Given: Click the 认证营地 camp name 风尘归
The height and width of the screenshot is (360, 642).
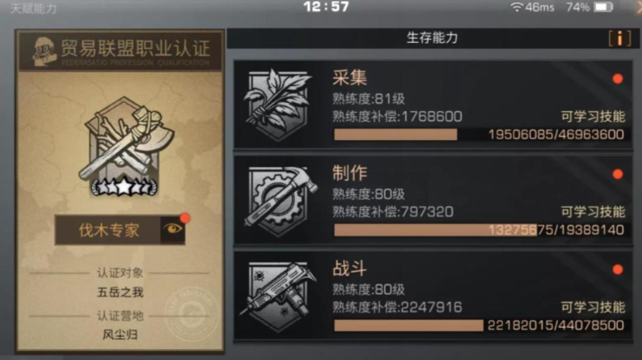Looking at the screenshot, I should click(120, 334).
